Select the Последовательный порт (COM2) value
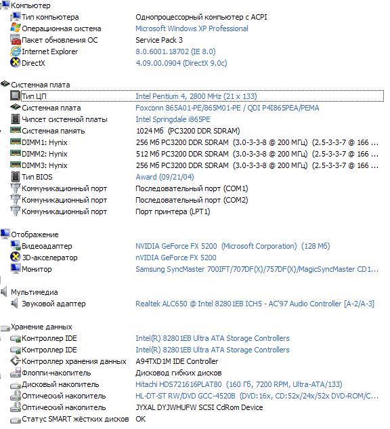Viewport: 390px width, 429px height. tap(192, 200)
